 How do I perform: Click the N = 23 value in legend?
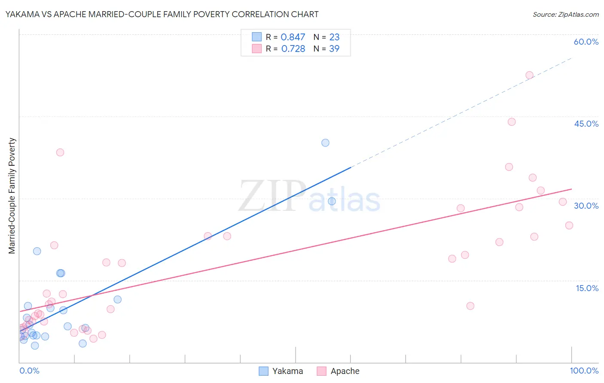(x=326, y=37)
